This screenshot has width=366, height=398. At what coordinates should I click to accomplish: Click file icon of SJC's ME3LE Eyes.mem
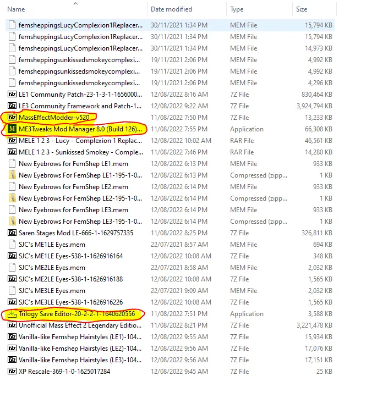(x=12, y=291)
